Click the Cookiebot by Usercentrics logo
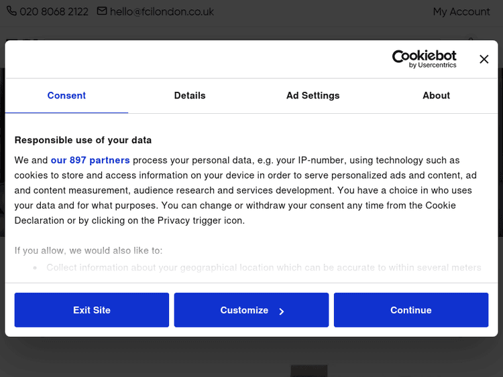The height and width of the screenshot is (377, 503). 424,59
